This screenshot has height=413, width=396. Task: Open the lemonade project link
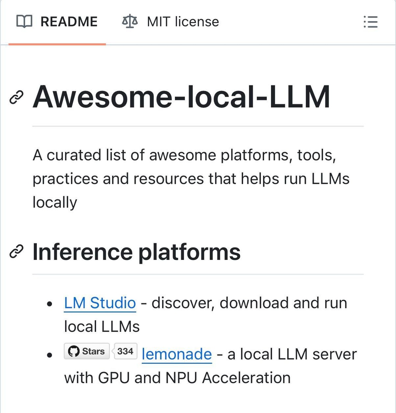177,354
